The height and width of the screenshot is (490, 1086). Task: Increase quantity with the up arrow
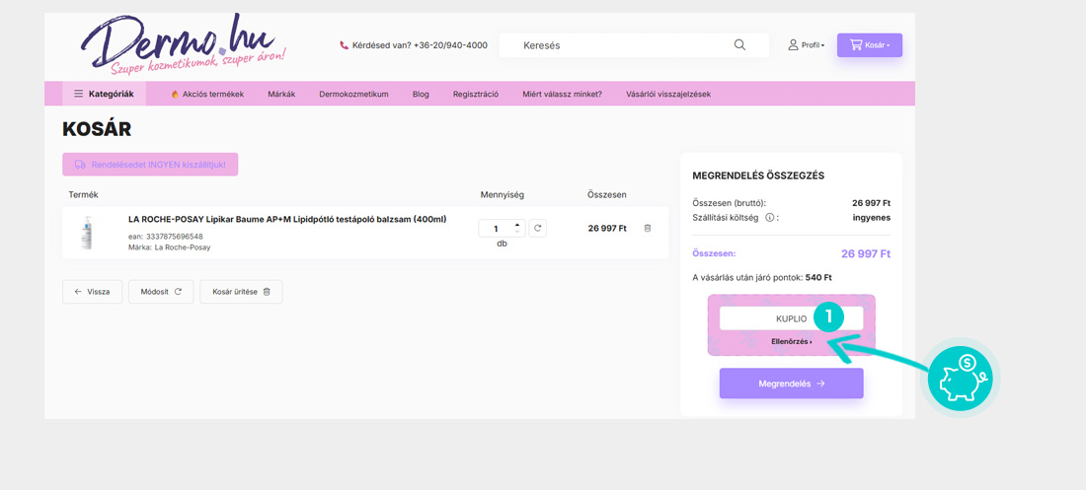coord(516,225)
